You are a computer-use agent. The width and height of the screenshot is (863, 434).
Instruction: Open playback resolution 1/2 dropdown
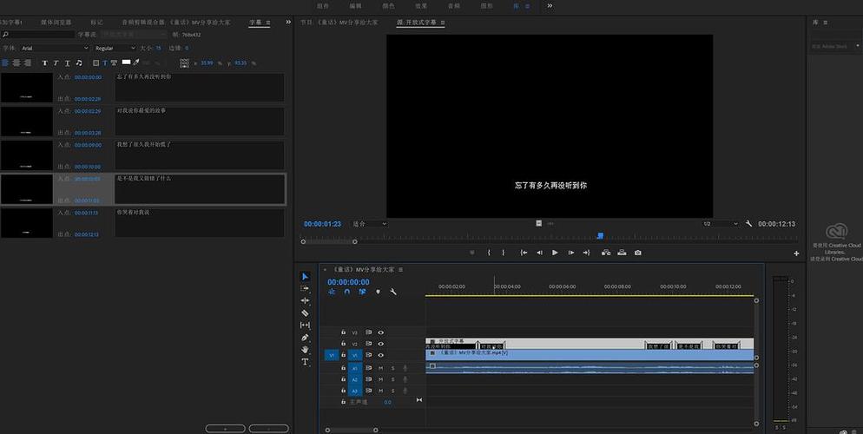[x=720, y=224]
